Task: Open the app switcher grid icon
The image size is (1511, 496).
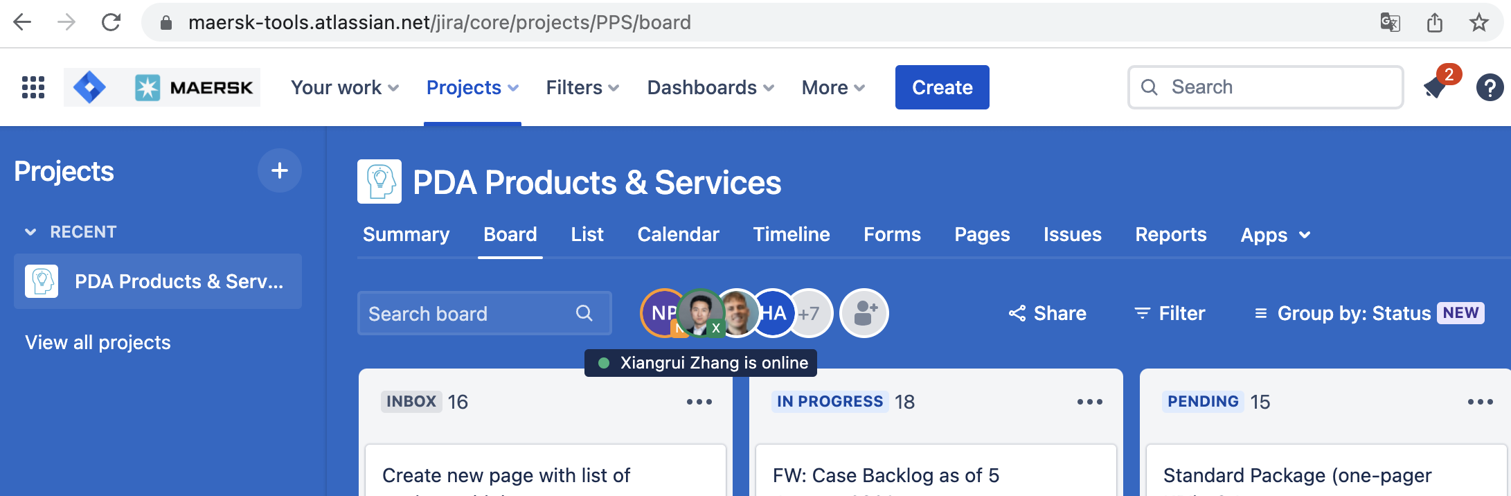Action: click(x=33, y=87)
